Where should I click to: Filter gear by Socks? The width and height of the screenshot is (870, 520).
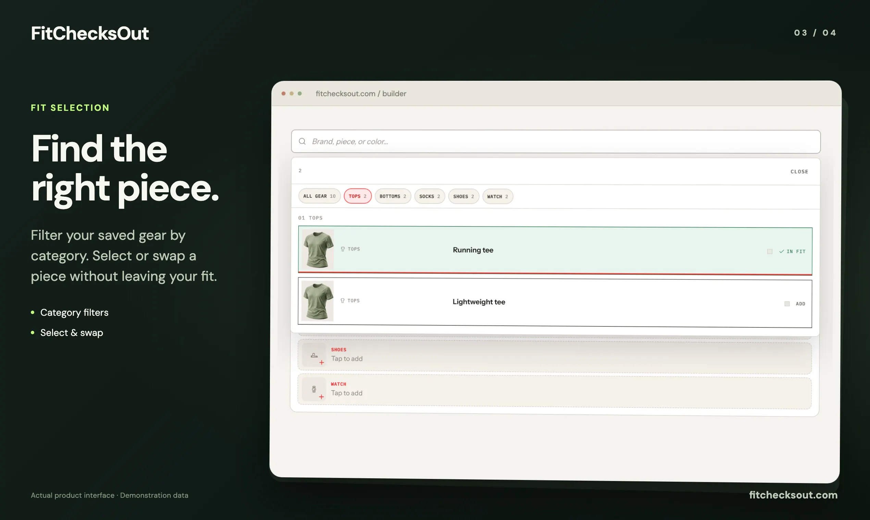(430, 196)
